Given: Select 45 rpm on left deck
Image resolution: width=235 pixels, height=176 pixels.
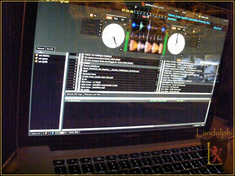Looking at the screenshot, I should (x=95, y=15).
